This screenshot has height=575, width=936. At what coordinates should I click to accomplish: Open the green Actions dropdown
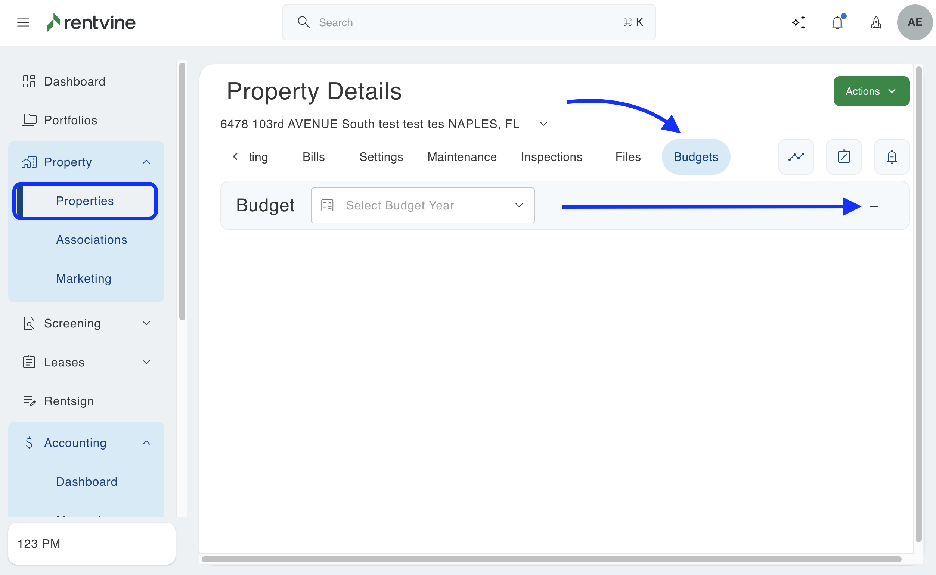point(871,91)
